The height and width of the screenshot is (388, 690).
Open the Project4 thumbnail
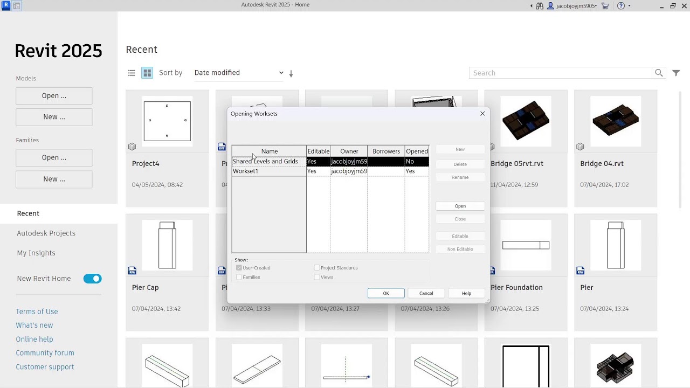tap(167, 121)
